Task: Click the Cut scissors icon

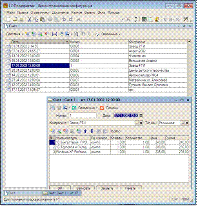Action: 29,20
